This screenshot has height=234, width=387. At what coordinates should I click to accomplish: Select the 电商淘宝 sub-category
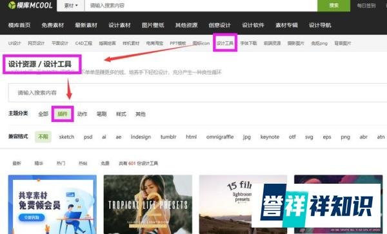click(155, 43)
